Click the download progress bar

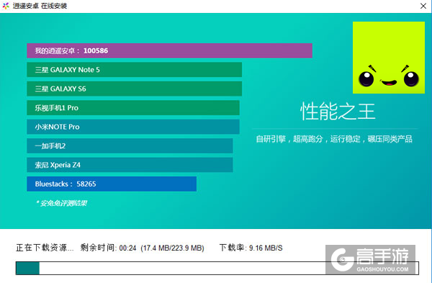click(x=217, y=268)
